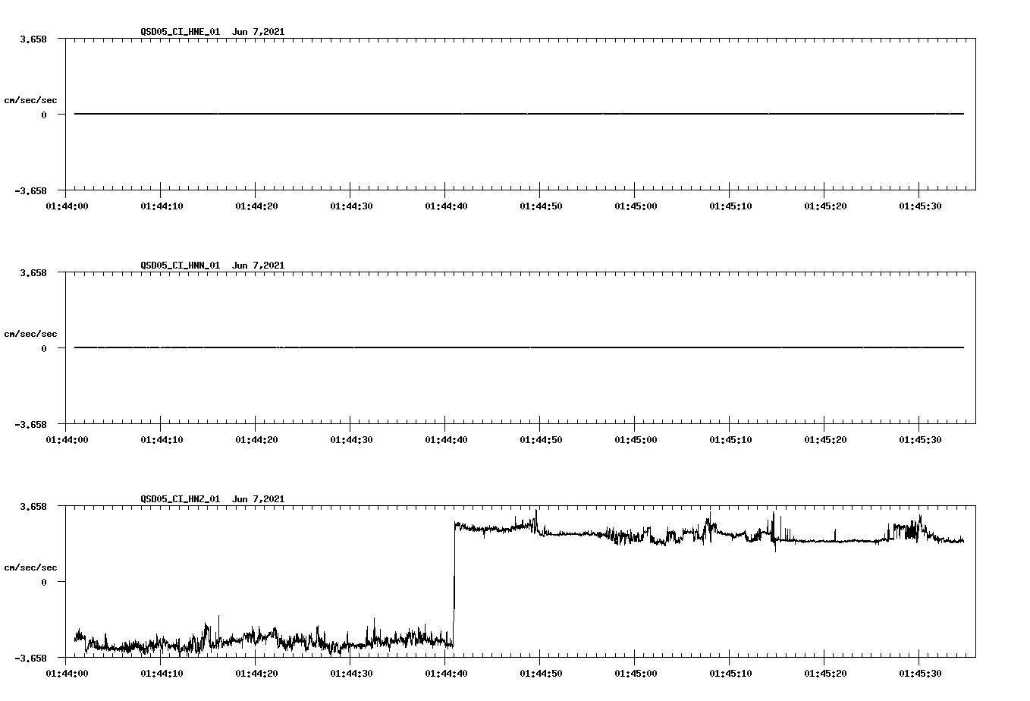Click the 3.658 upper limit of HNZ chart
The height and width of the screenshot is (701, 1030).
coord(33,506)
